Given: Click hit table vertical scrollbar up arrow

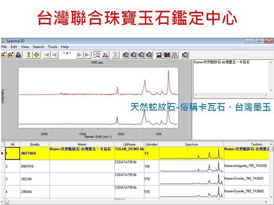Looking at the screenshot, I should click(271, 144).
